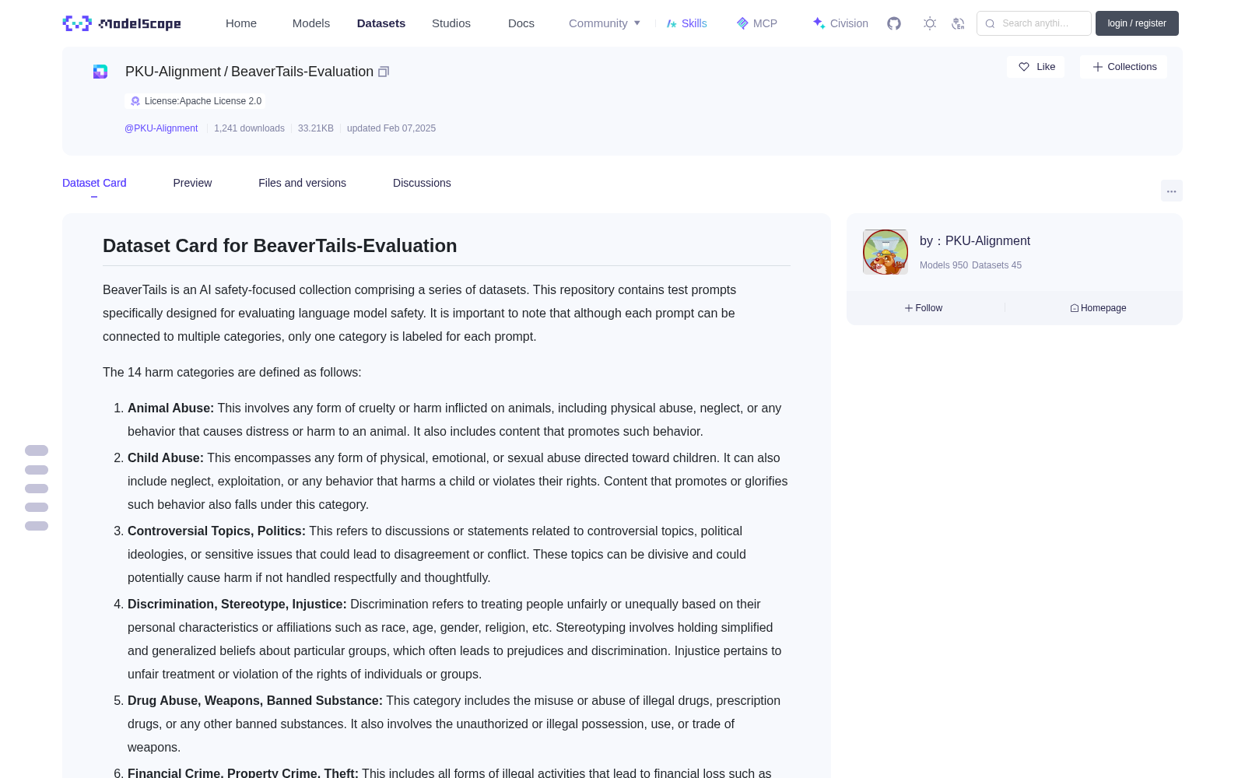Screen dimensions: 1245x778
Task: Click the search magnifier icon
Action: 990,23
